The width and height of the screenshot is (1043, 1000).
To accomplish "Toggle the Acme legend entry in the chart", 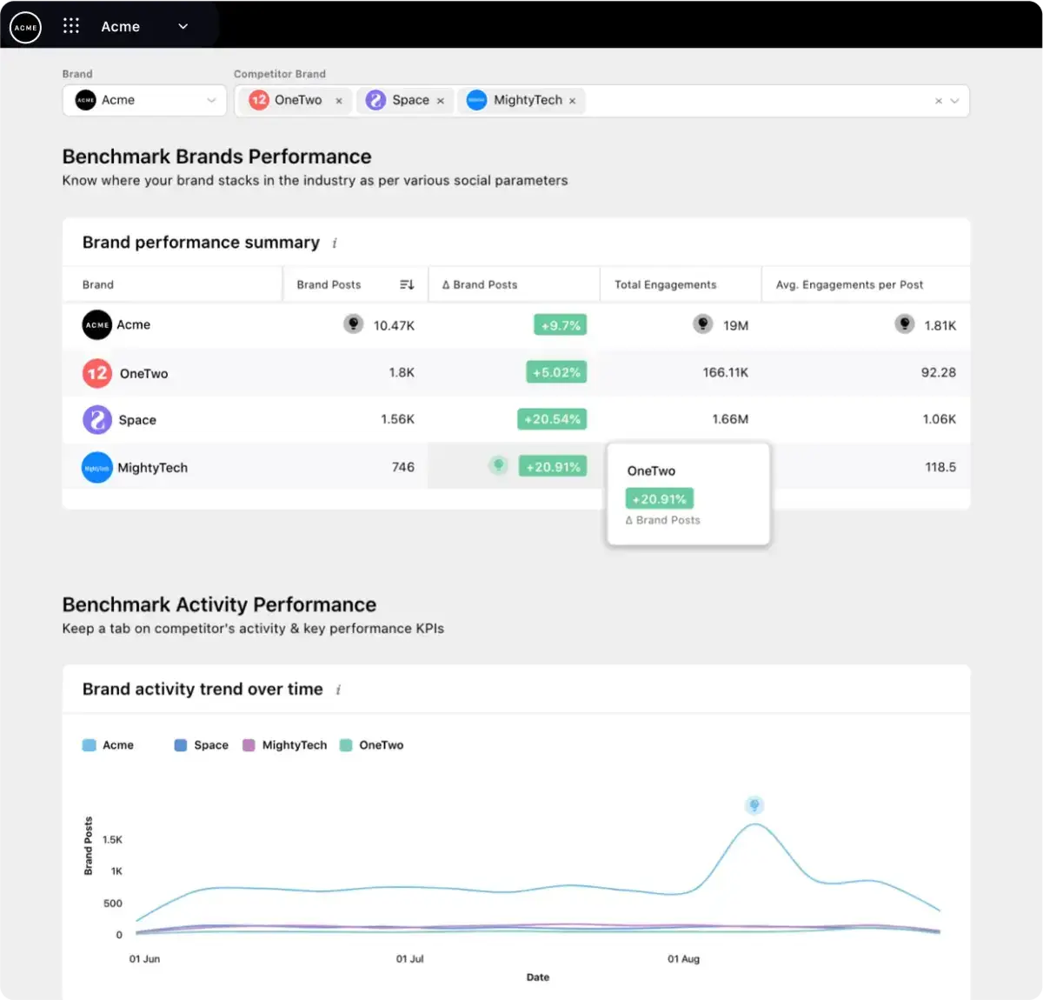I will 90,744.
